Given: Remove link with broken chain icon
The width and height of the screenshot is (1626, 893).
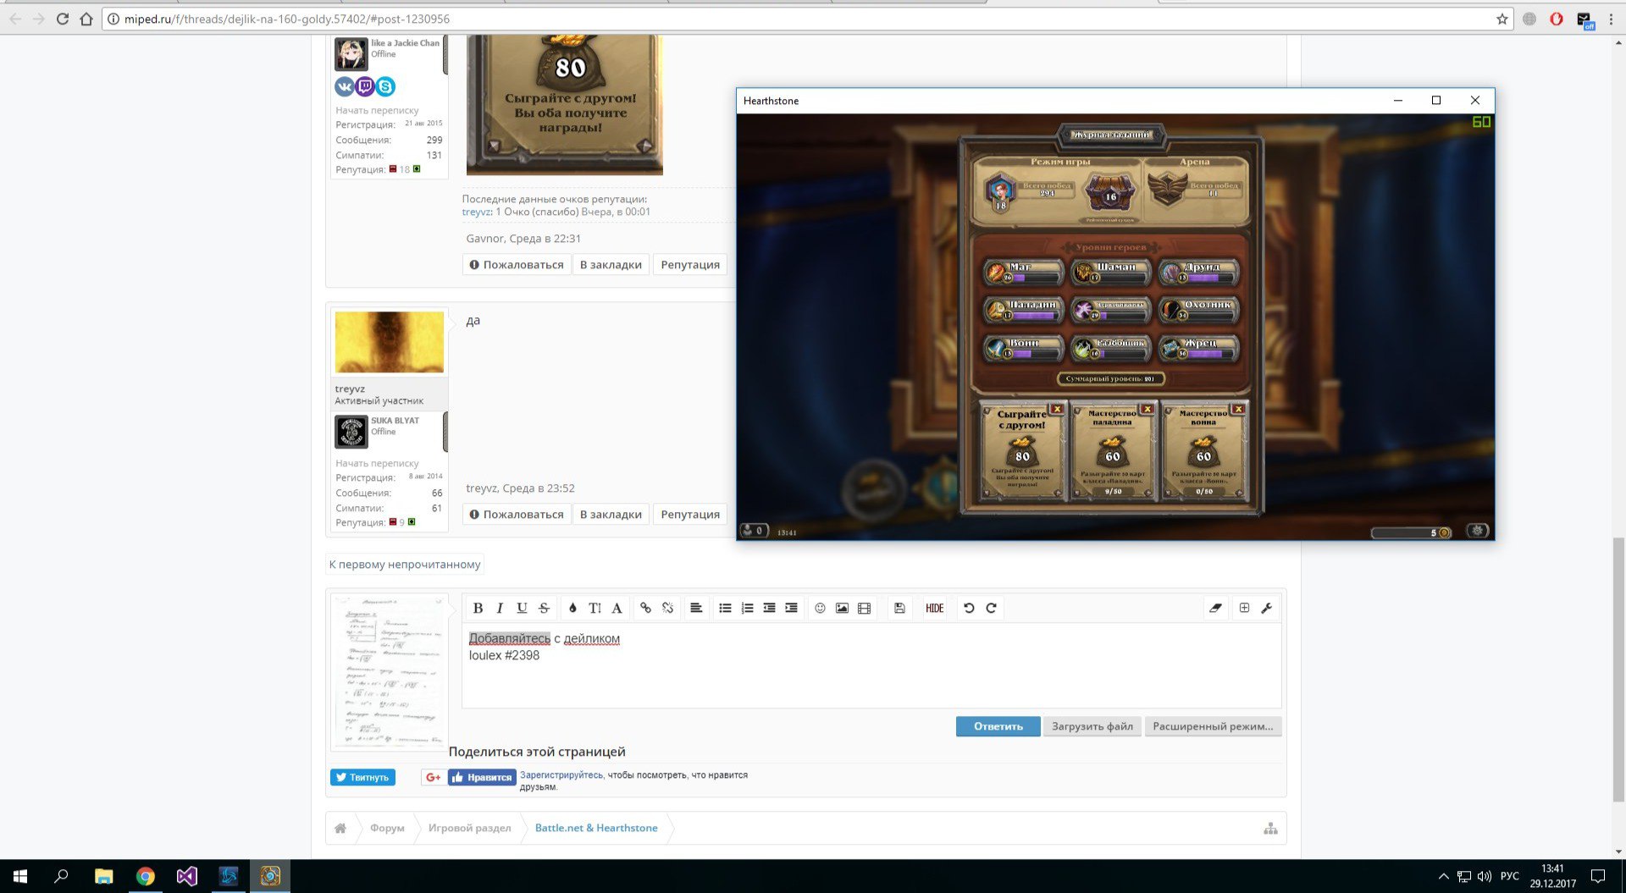Looking at the screenshot, I should [x=667, y=608].
